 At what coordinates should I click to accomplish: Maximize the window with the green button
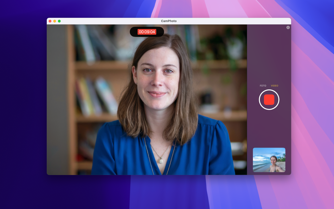[x=59, y=21]
